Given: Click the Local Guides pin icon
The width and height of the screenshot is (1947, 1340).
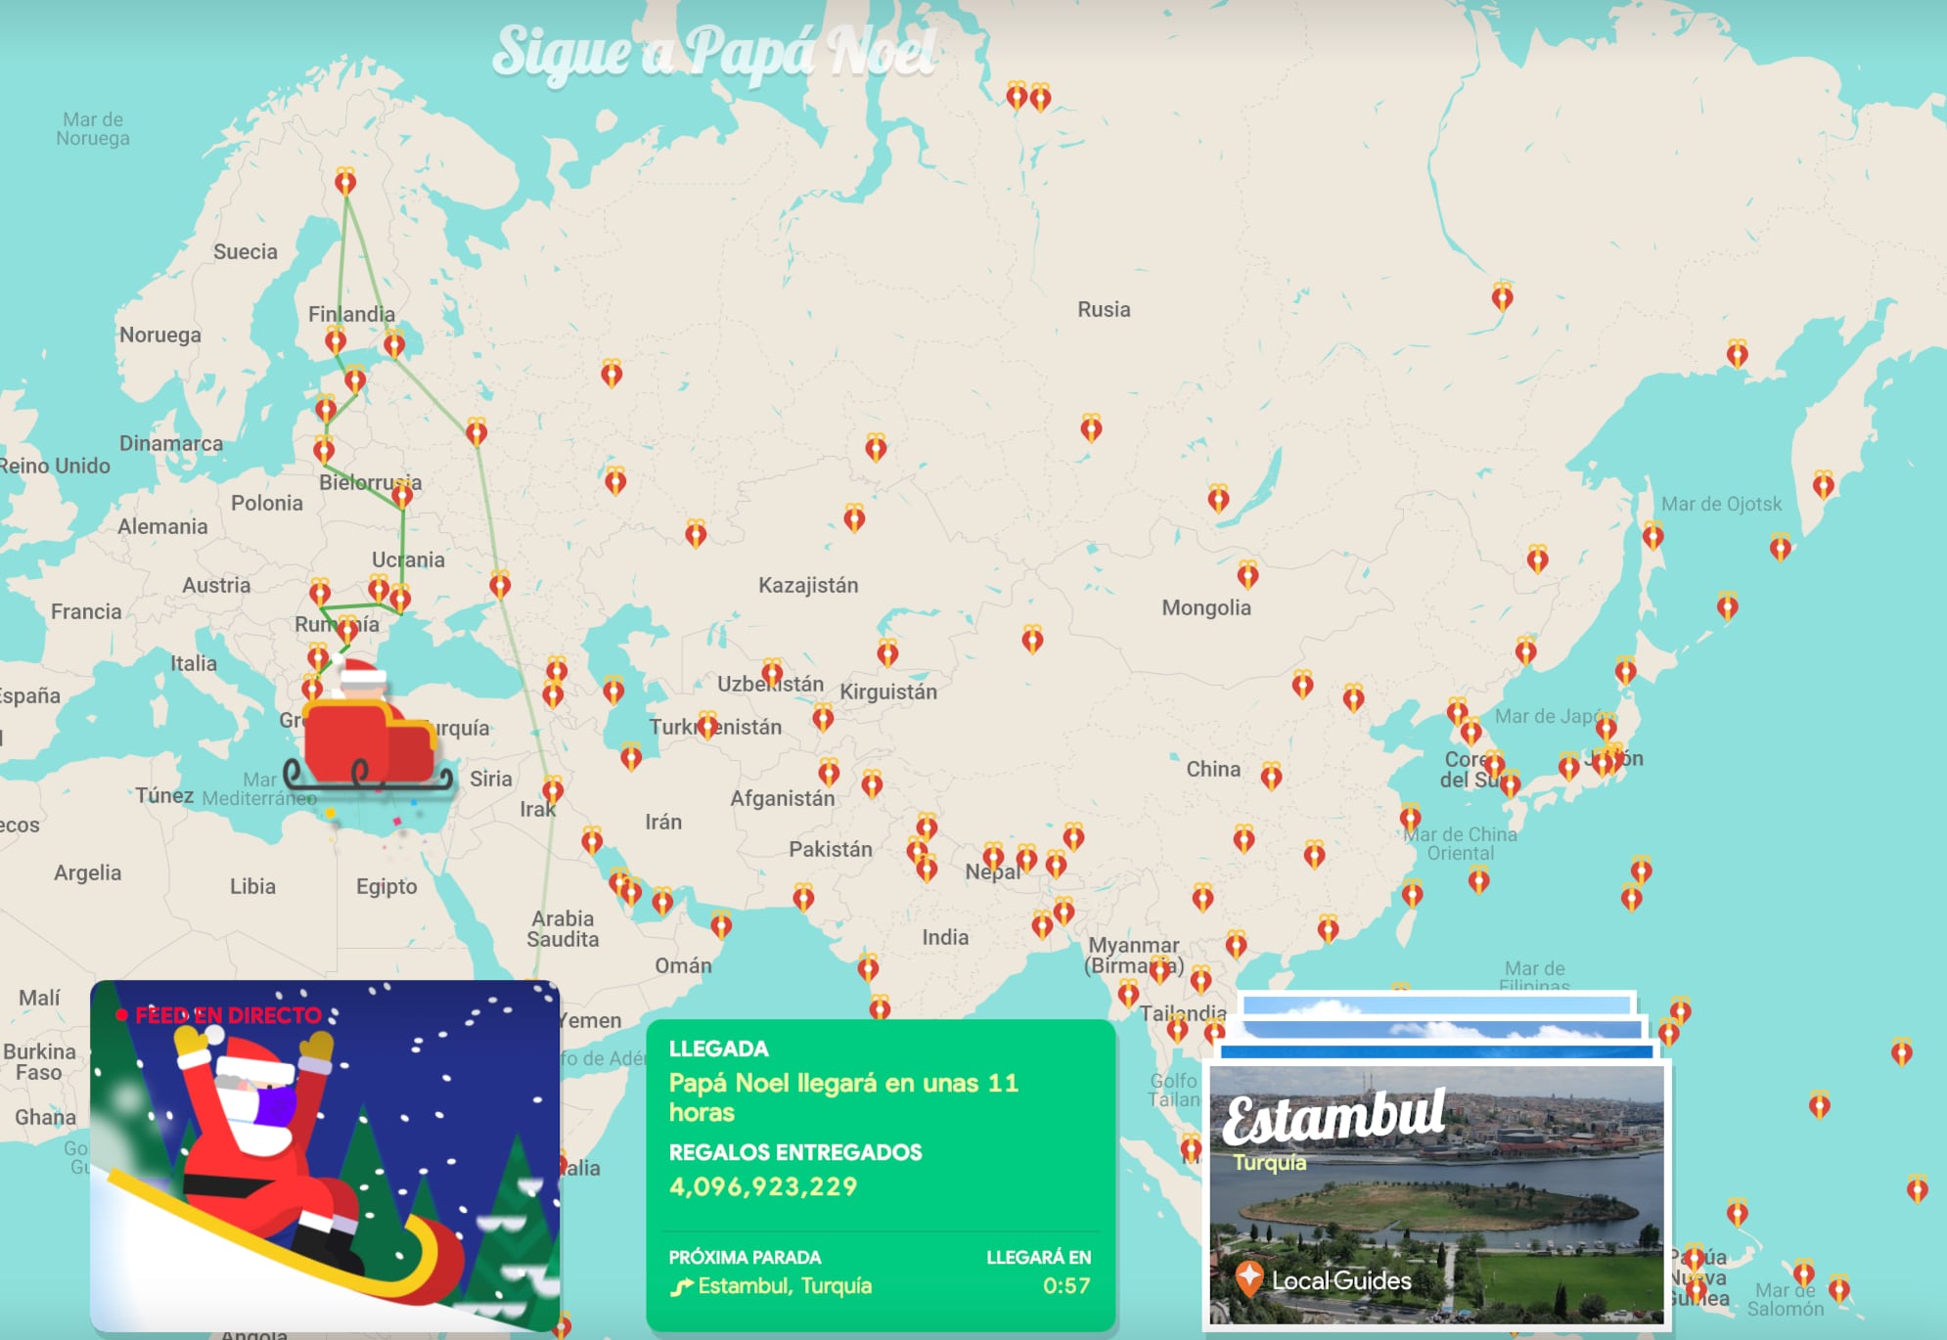Looking at the screenshot, I should [x=1248, y=1277].
